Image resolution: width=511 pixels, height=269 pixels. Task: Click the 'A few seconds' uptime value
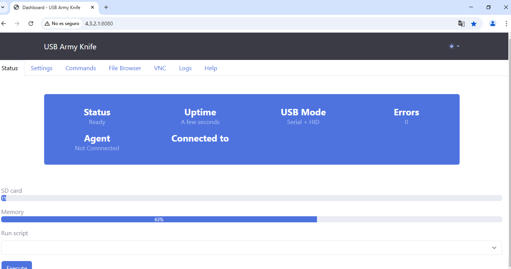pyautogui.click(x=200, y=122)
